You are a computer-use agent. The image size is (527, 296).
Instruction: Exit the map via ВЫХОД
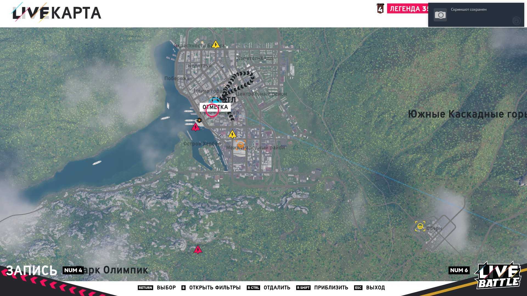[375, 288]
